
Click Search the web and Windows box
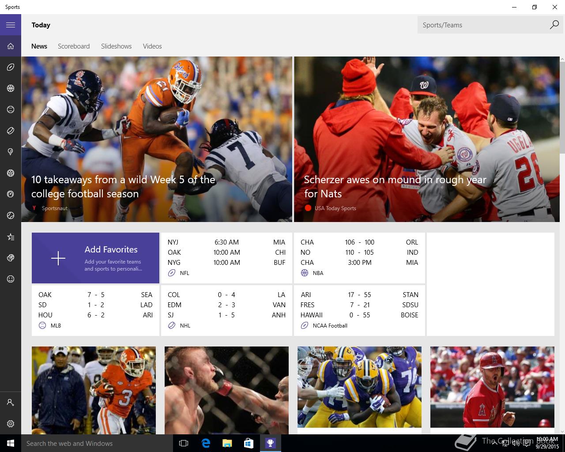click(97, 443)
